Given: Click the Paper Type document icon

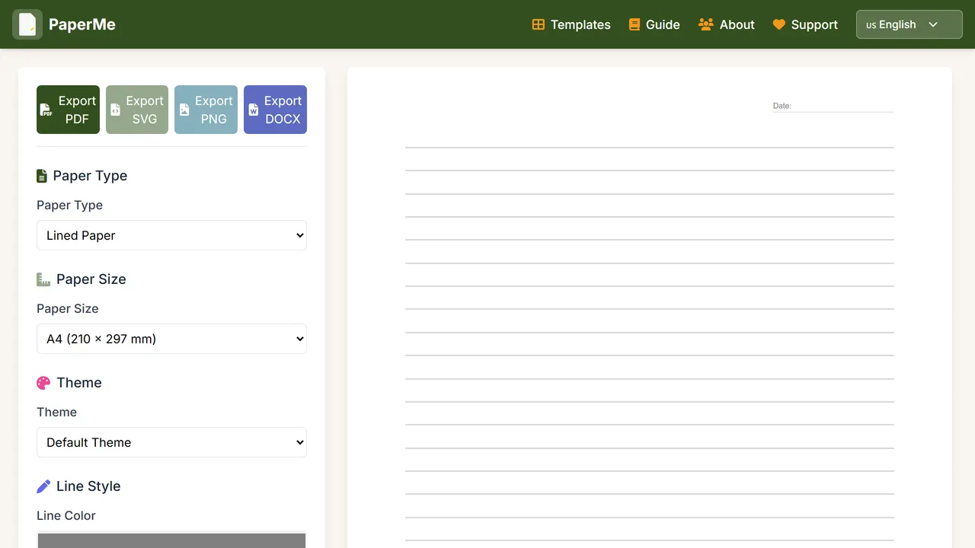Looking at the screenshot, I should point(42,176).
